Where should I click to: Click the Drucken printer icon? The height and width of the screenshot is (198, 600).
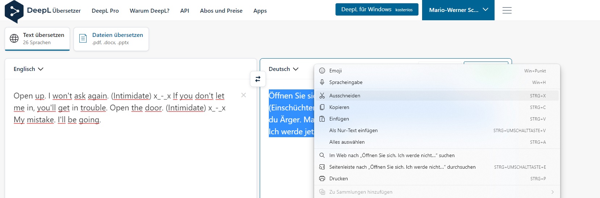pyautogui.click(x=322, y=179)
